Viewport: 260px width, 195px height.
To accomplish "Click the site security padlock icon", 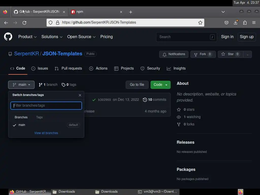I will [58, 23].
